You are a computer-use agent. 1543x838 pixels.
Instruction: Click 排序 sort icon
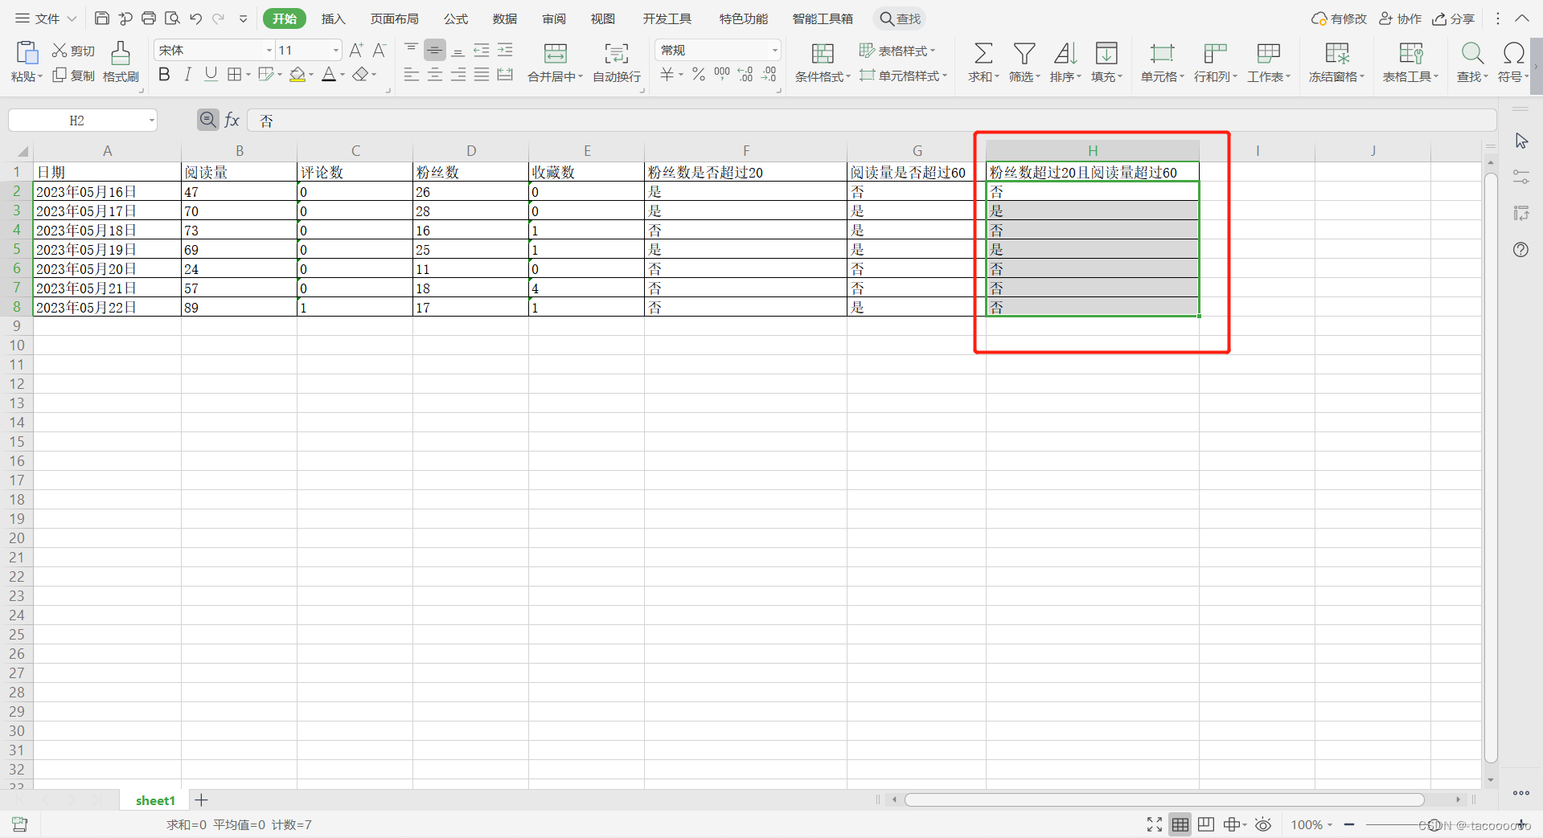[x=1065, y=54]
